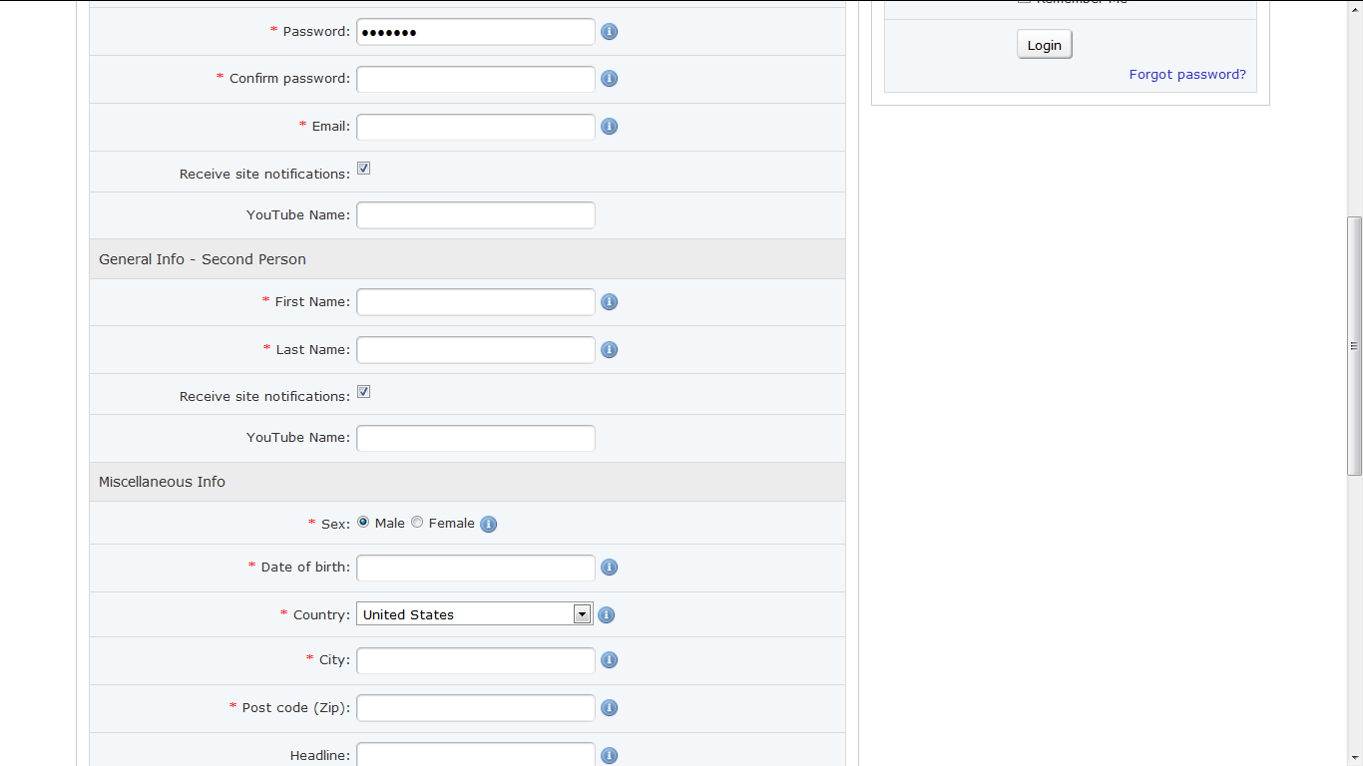Click info icon next to Password field
This screenshot has height=766, width=1363.
pos(610,32)
